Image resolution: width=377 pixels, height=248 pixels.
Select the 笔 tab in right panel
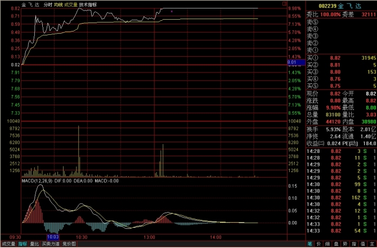(310, 244)
